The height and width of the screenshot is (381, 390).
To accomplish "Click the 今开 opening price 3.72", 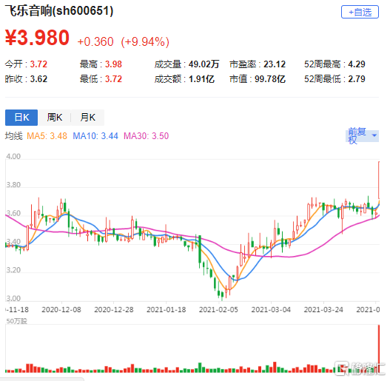I will (x=38, y=64).
